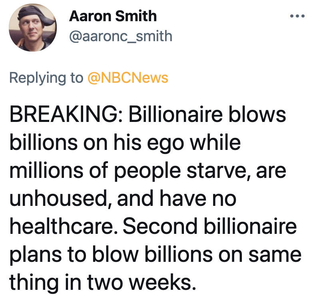Go to the @aaronc_smith handle
This screenshot has width=319, height=307.
pyautogui.click(x=121, y=36)
